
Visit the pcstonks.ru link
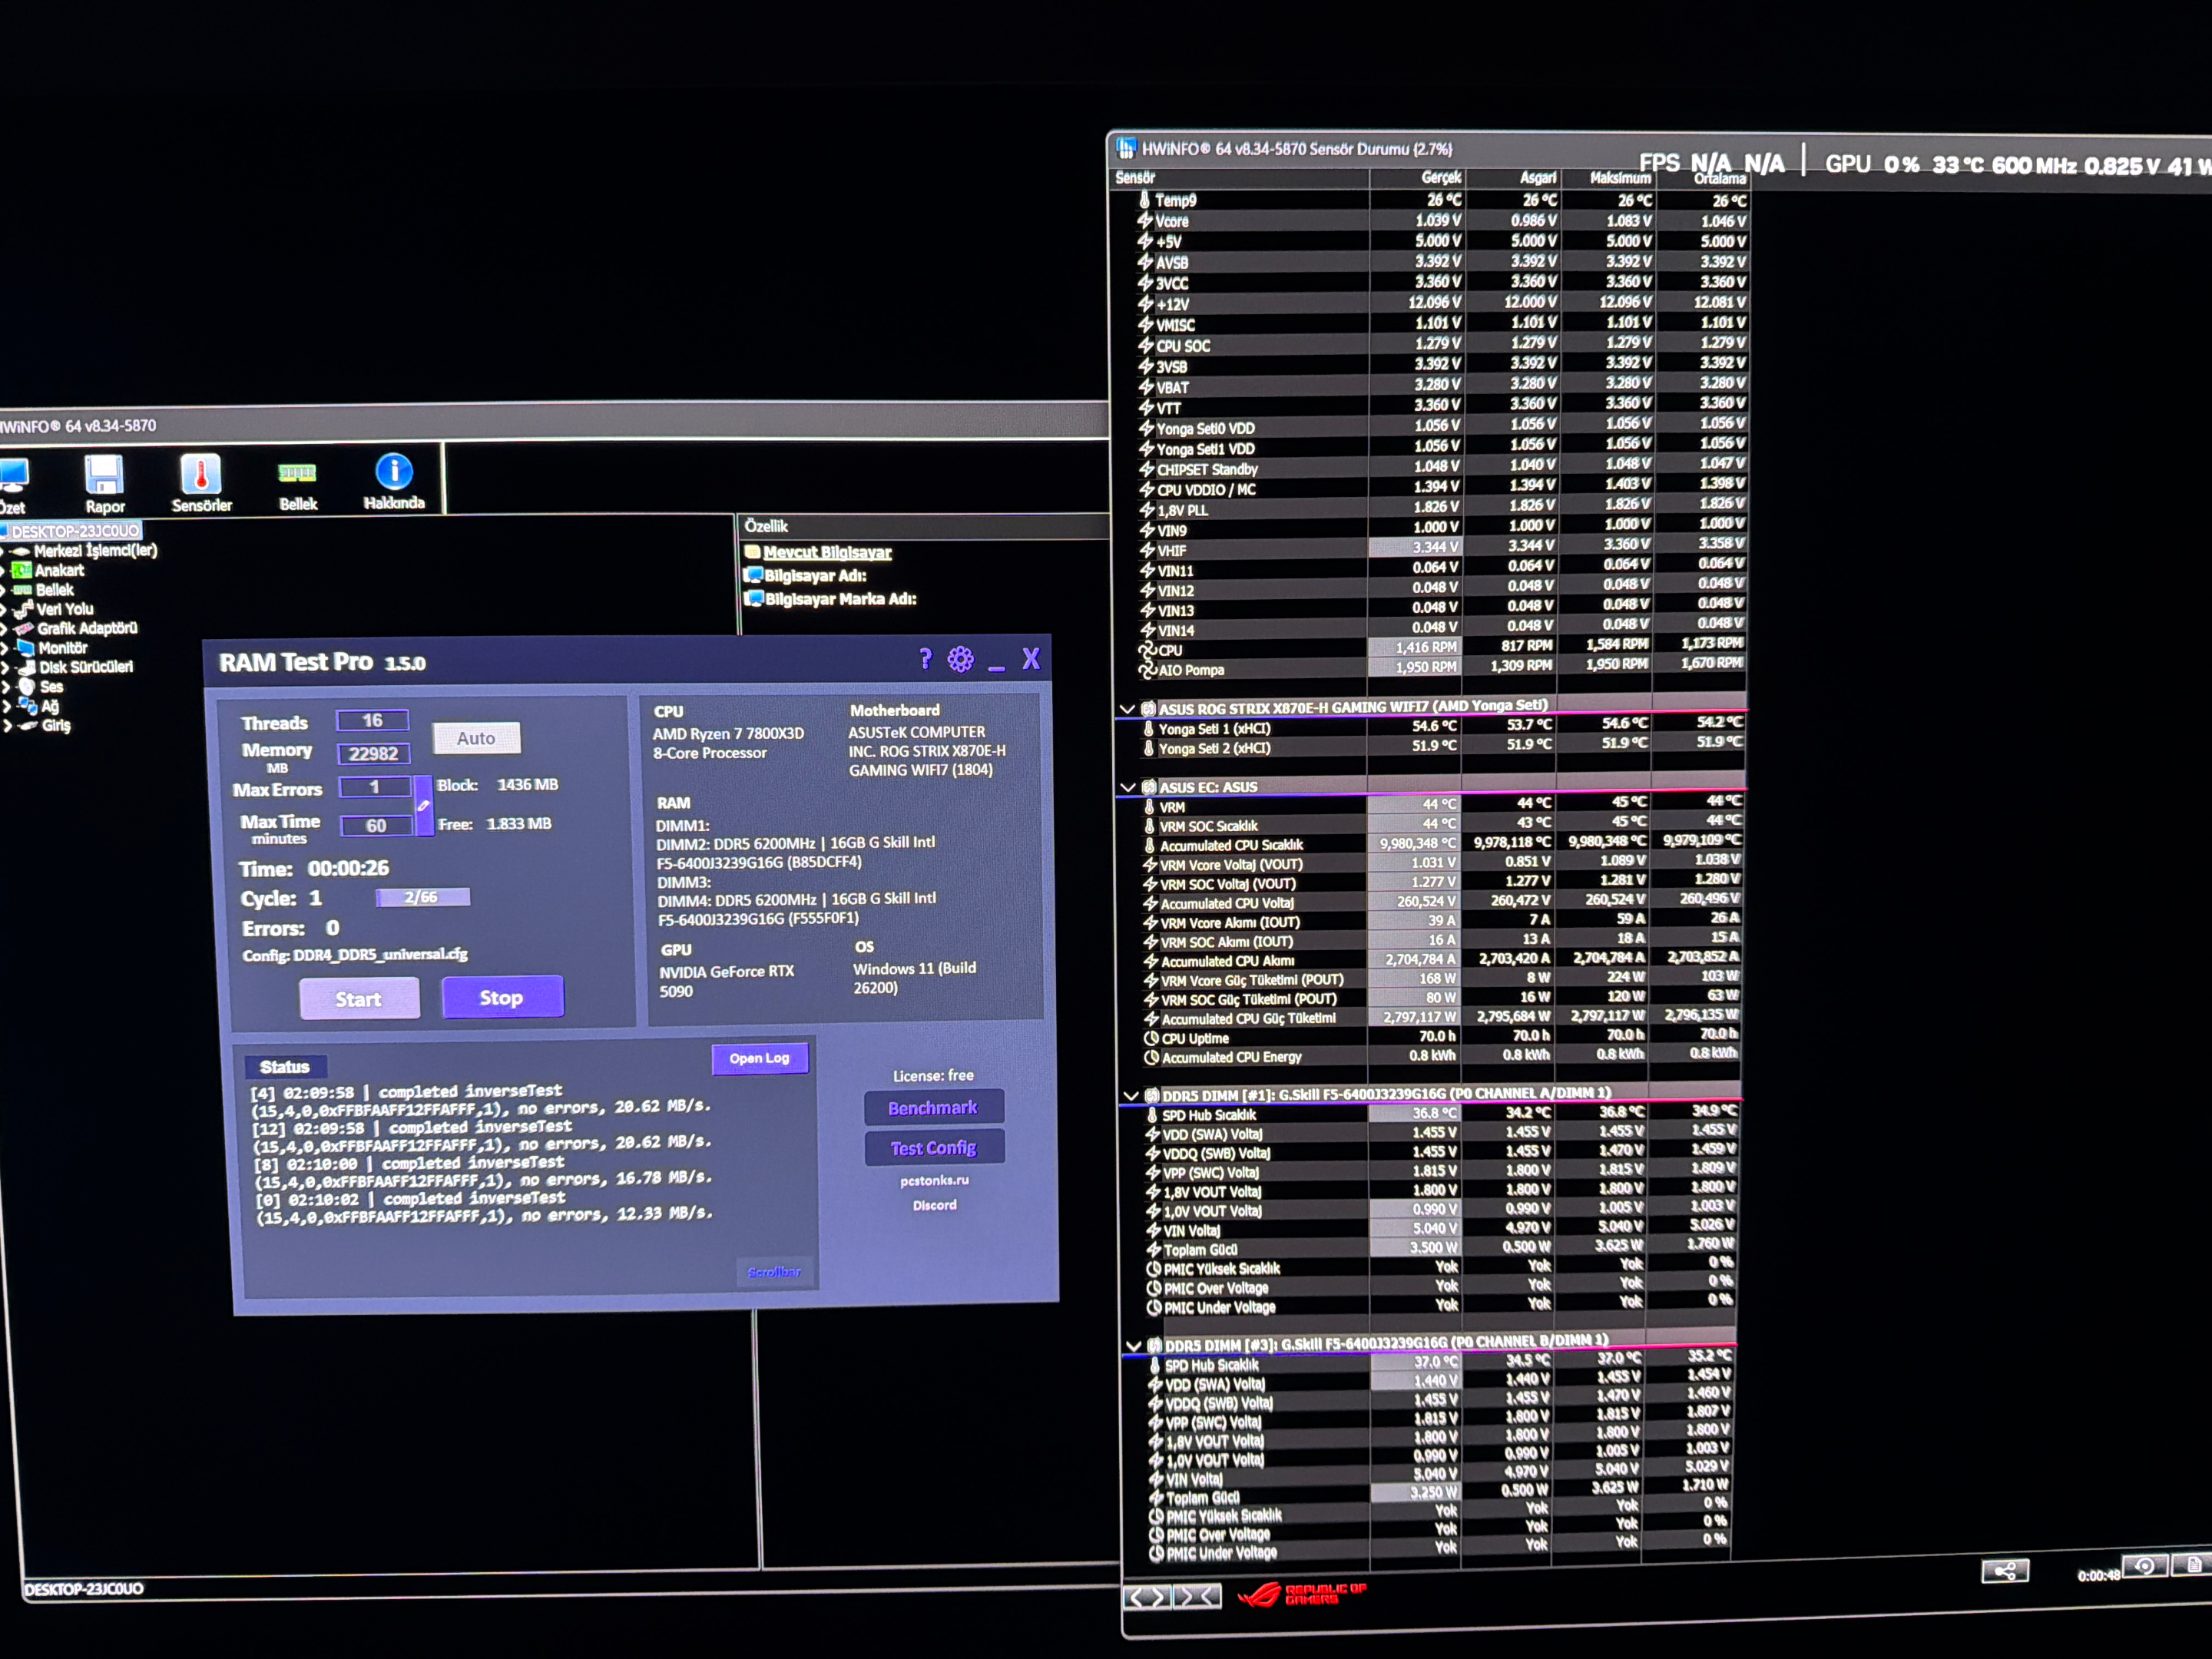tap(934, 1180)
